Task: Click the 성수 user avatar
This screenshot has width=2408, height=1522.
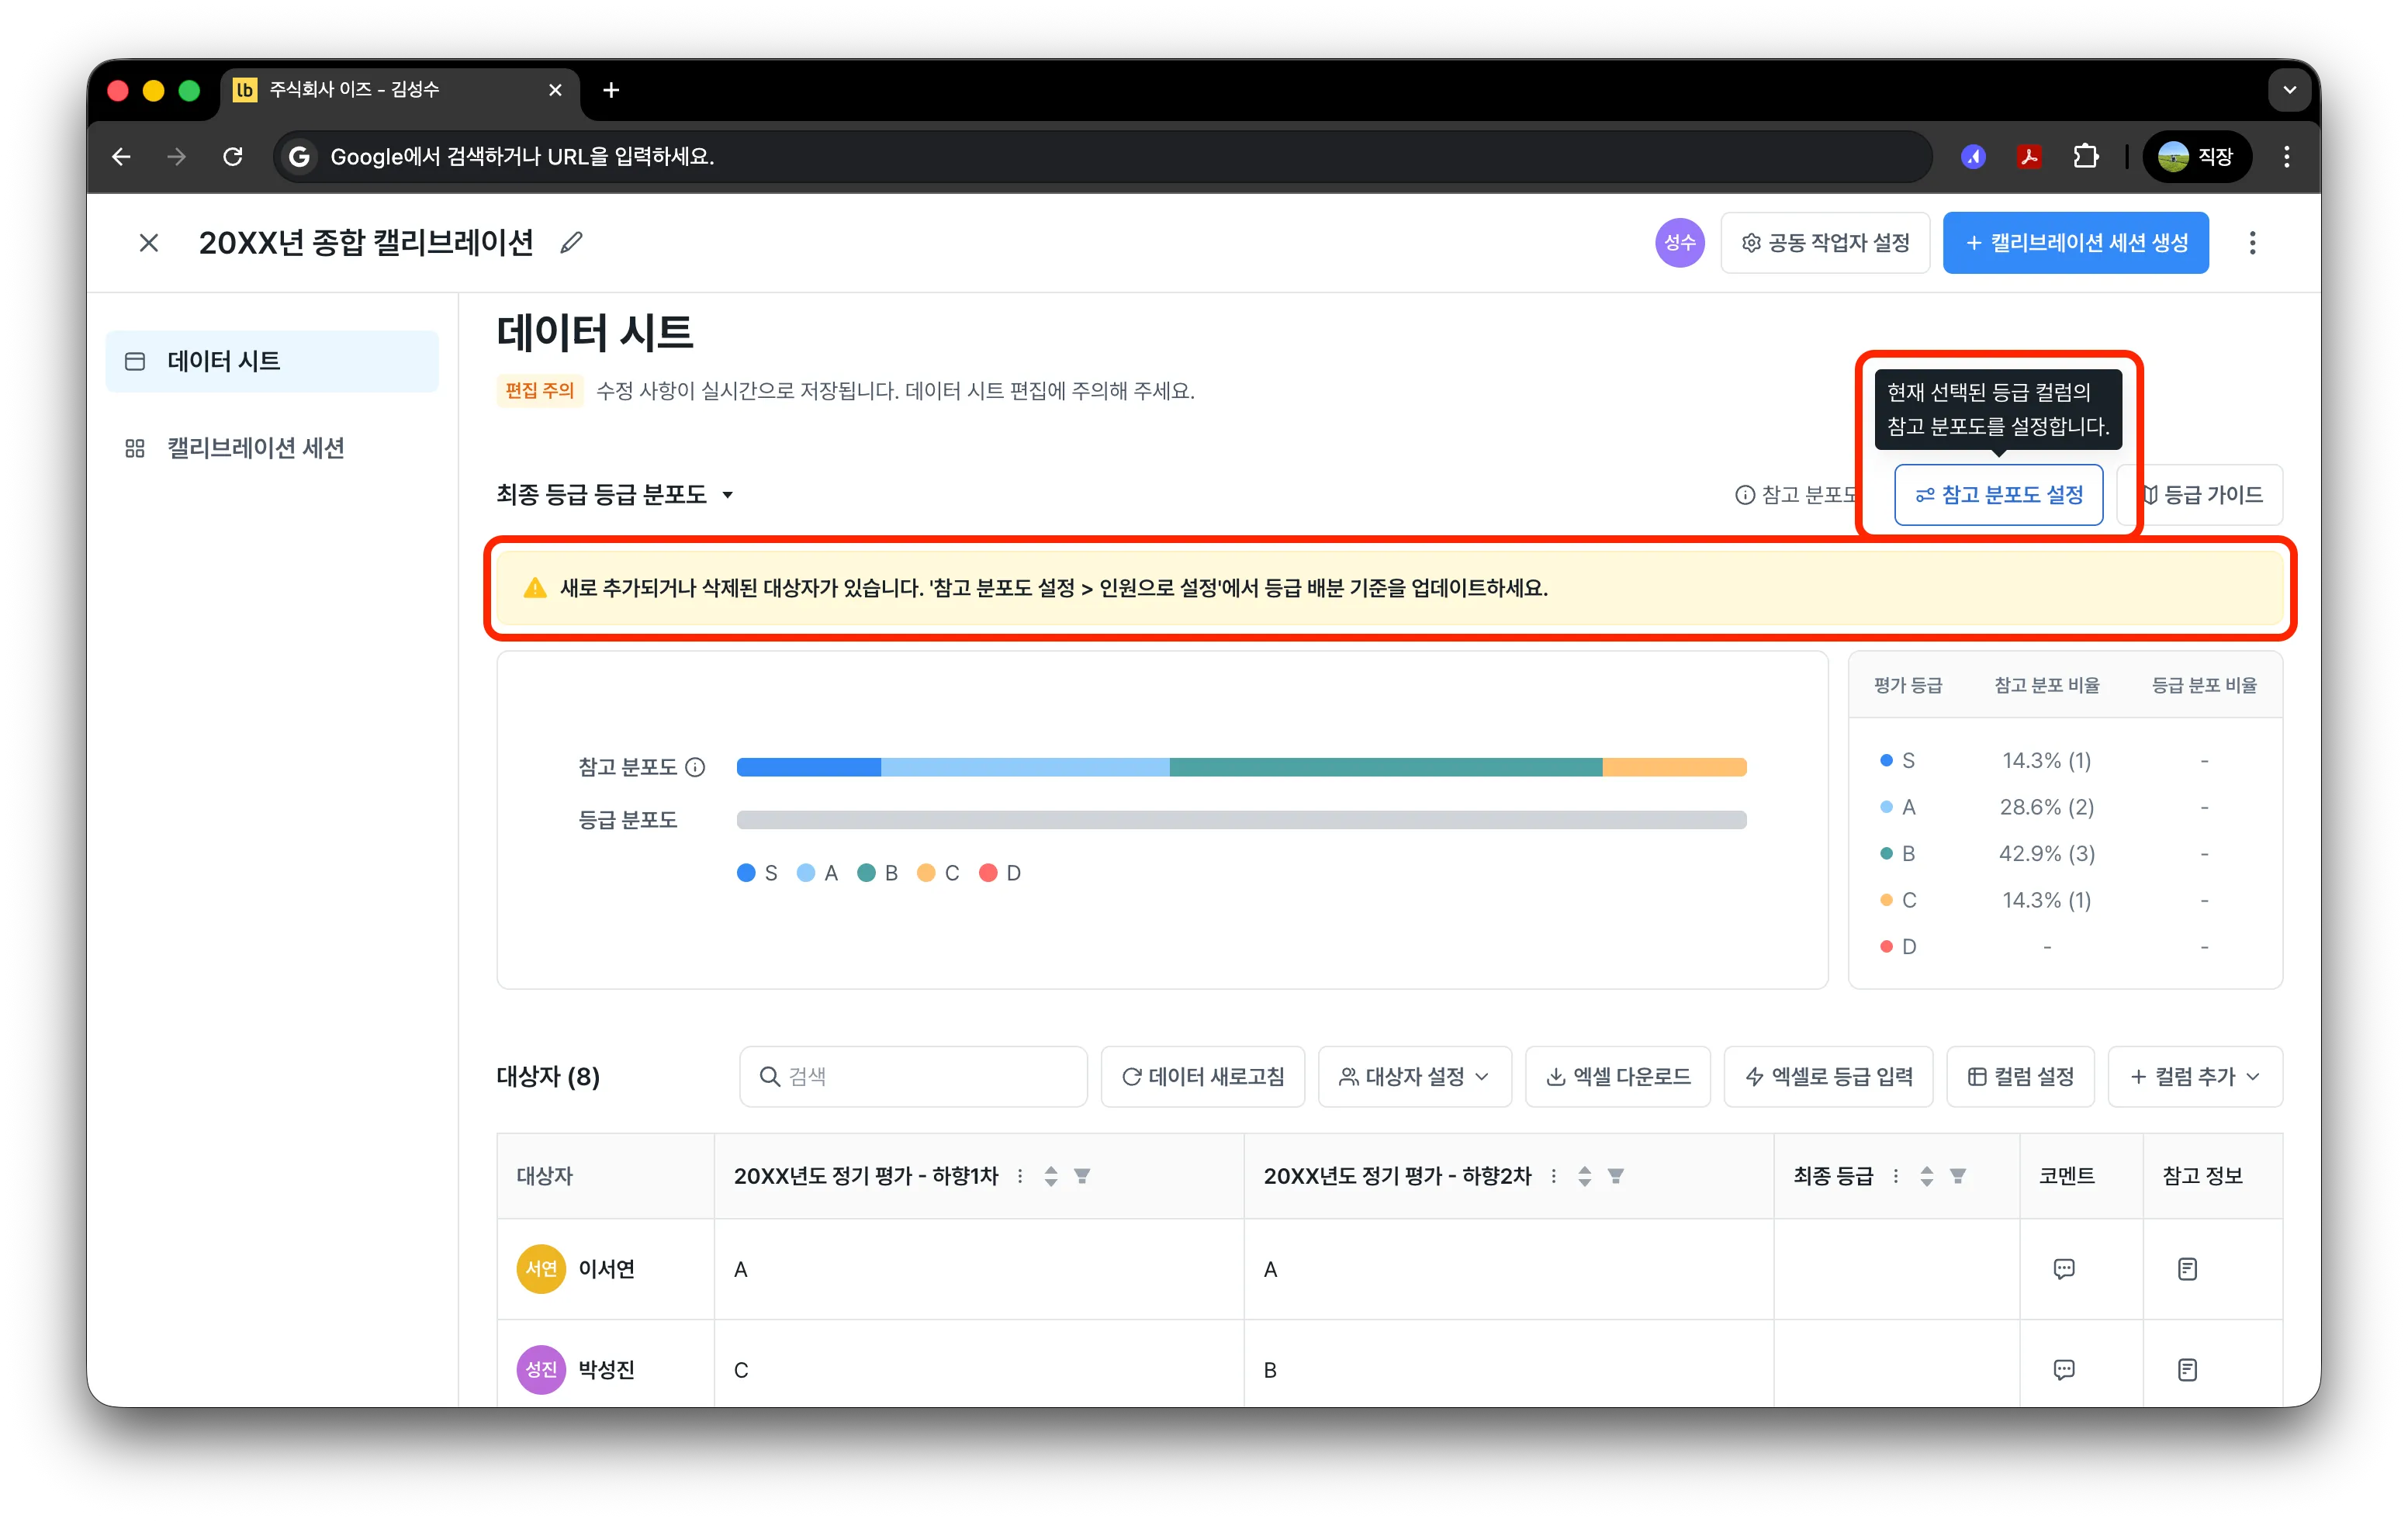Action: click(1679, 243)
